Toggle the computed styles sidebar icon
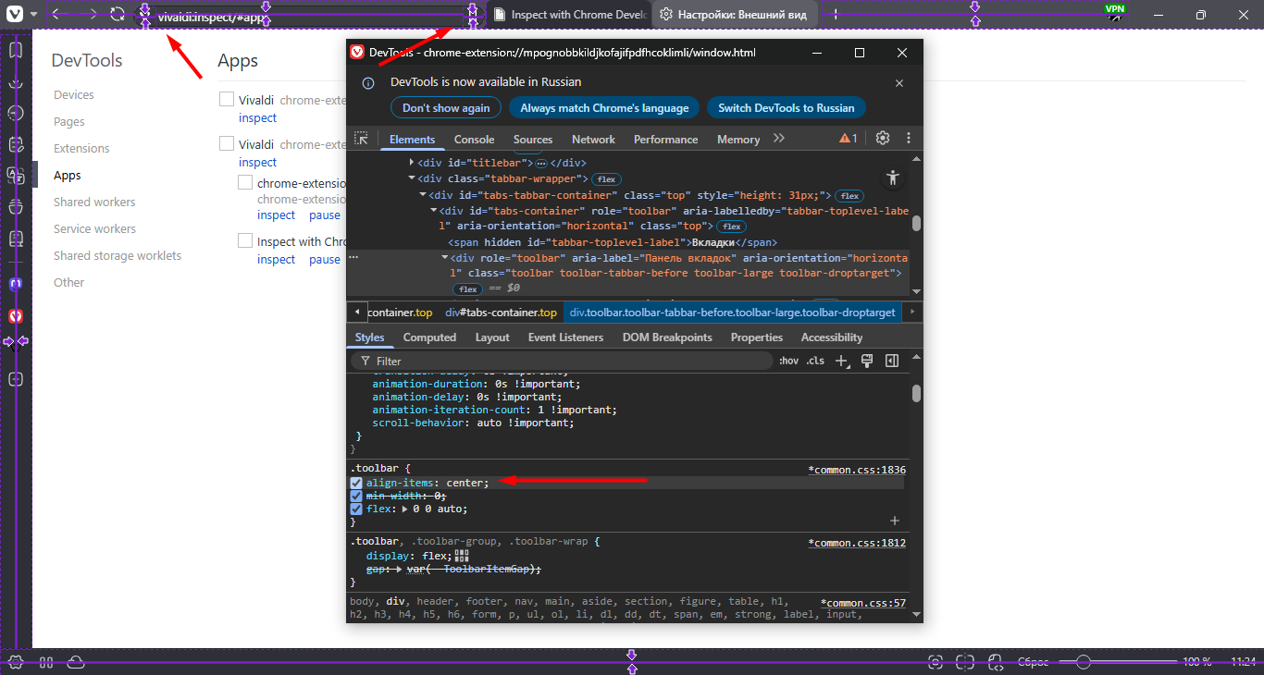 pos(892,361)
